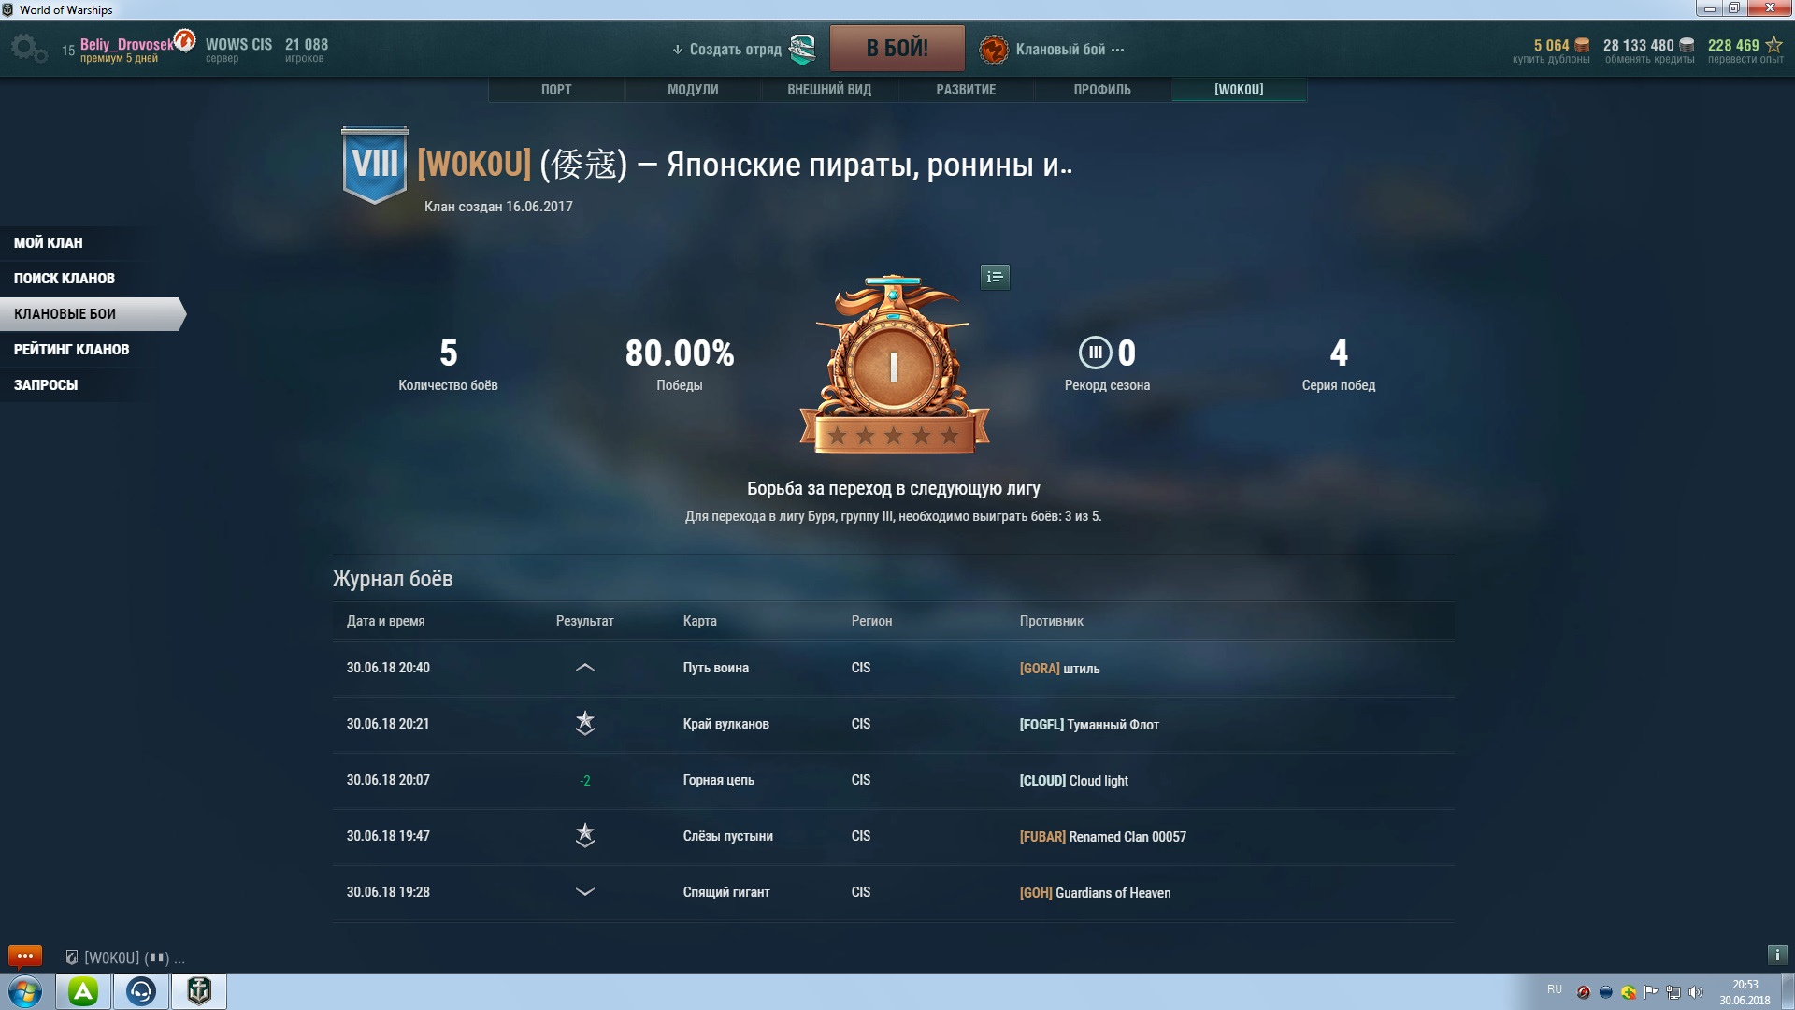
Task: Click the 80.00% Победы statistic
Action: pyautogui.click(x=680, y=364)
